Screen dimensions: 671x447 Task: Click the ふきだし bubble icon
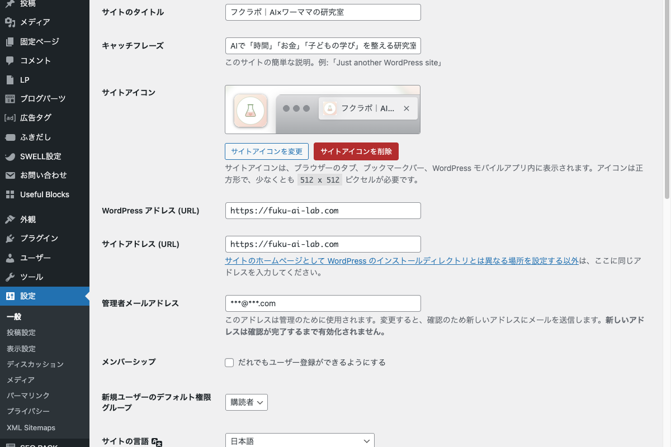pyautogui.click(x=10, y=137)
